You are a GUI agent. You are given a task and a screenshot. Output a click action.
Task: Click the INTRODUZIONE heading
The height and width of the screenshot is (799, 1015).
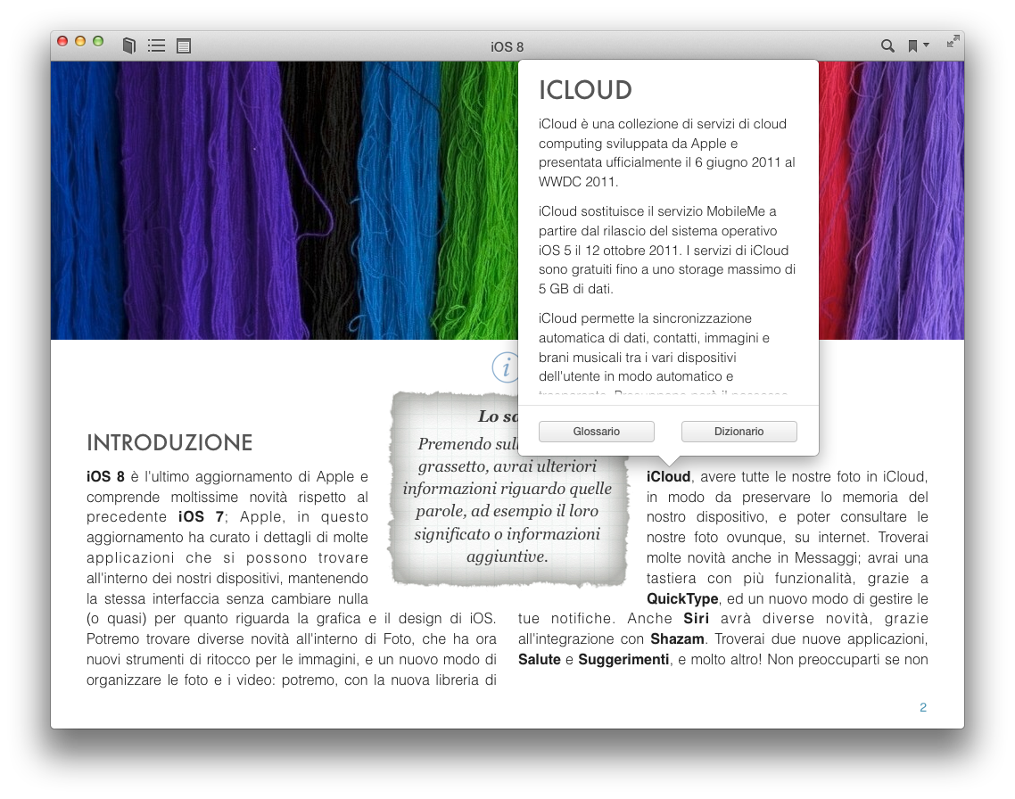pos(169,442)
